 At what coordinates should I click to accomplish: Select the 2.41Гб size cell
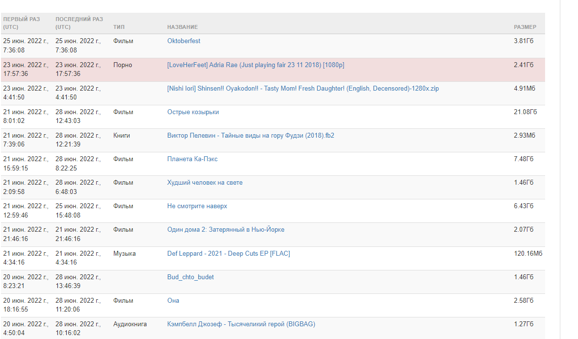[523, 65]
